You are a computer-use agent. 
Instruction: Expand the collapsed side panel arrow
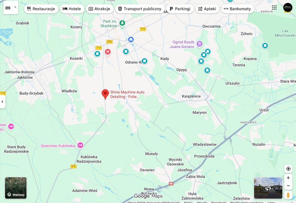point(2,102)
